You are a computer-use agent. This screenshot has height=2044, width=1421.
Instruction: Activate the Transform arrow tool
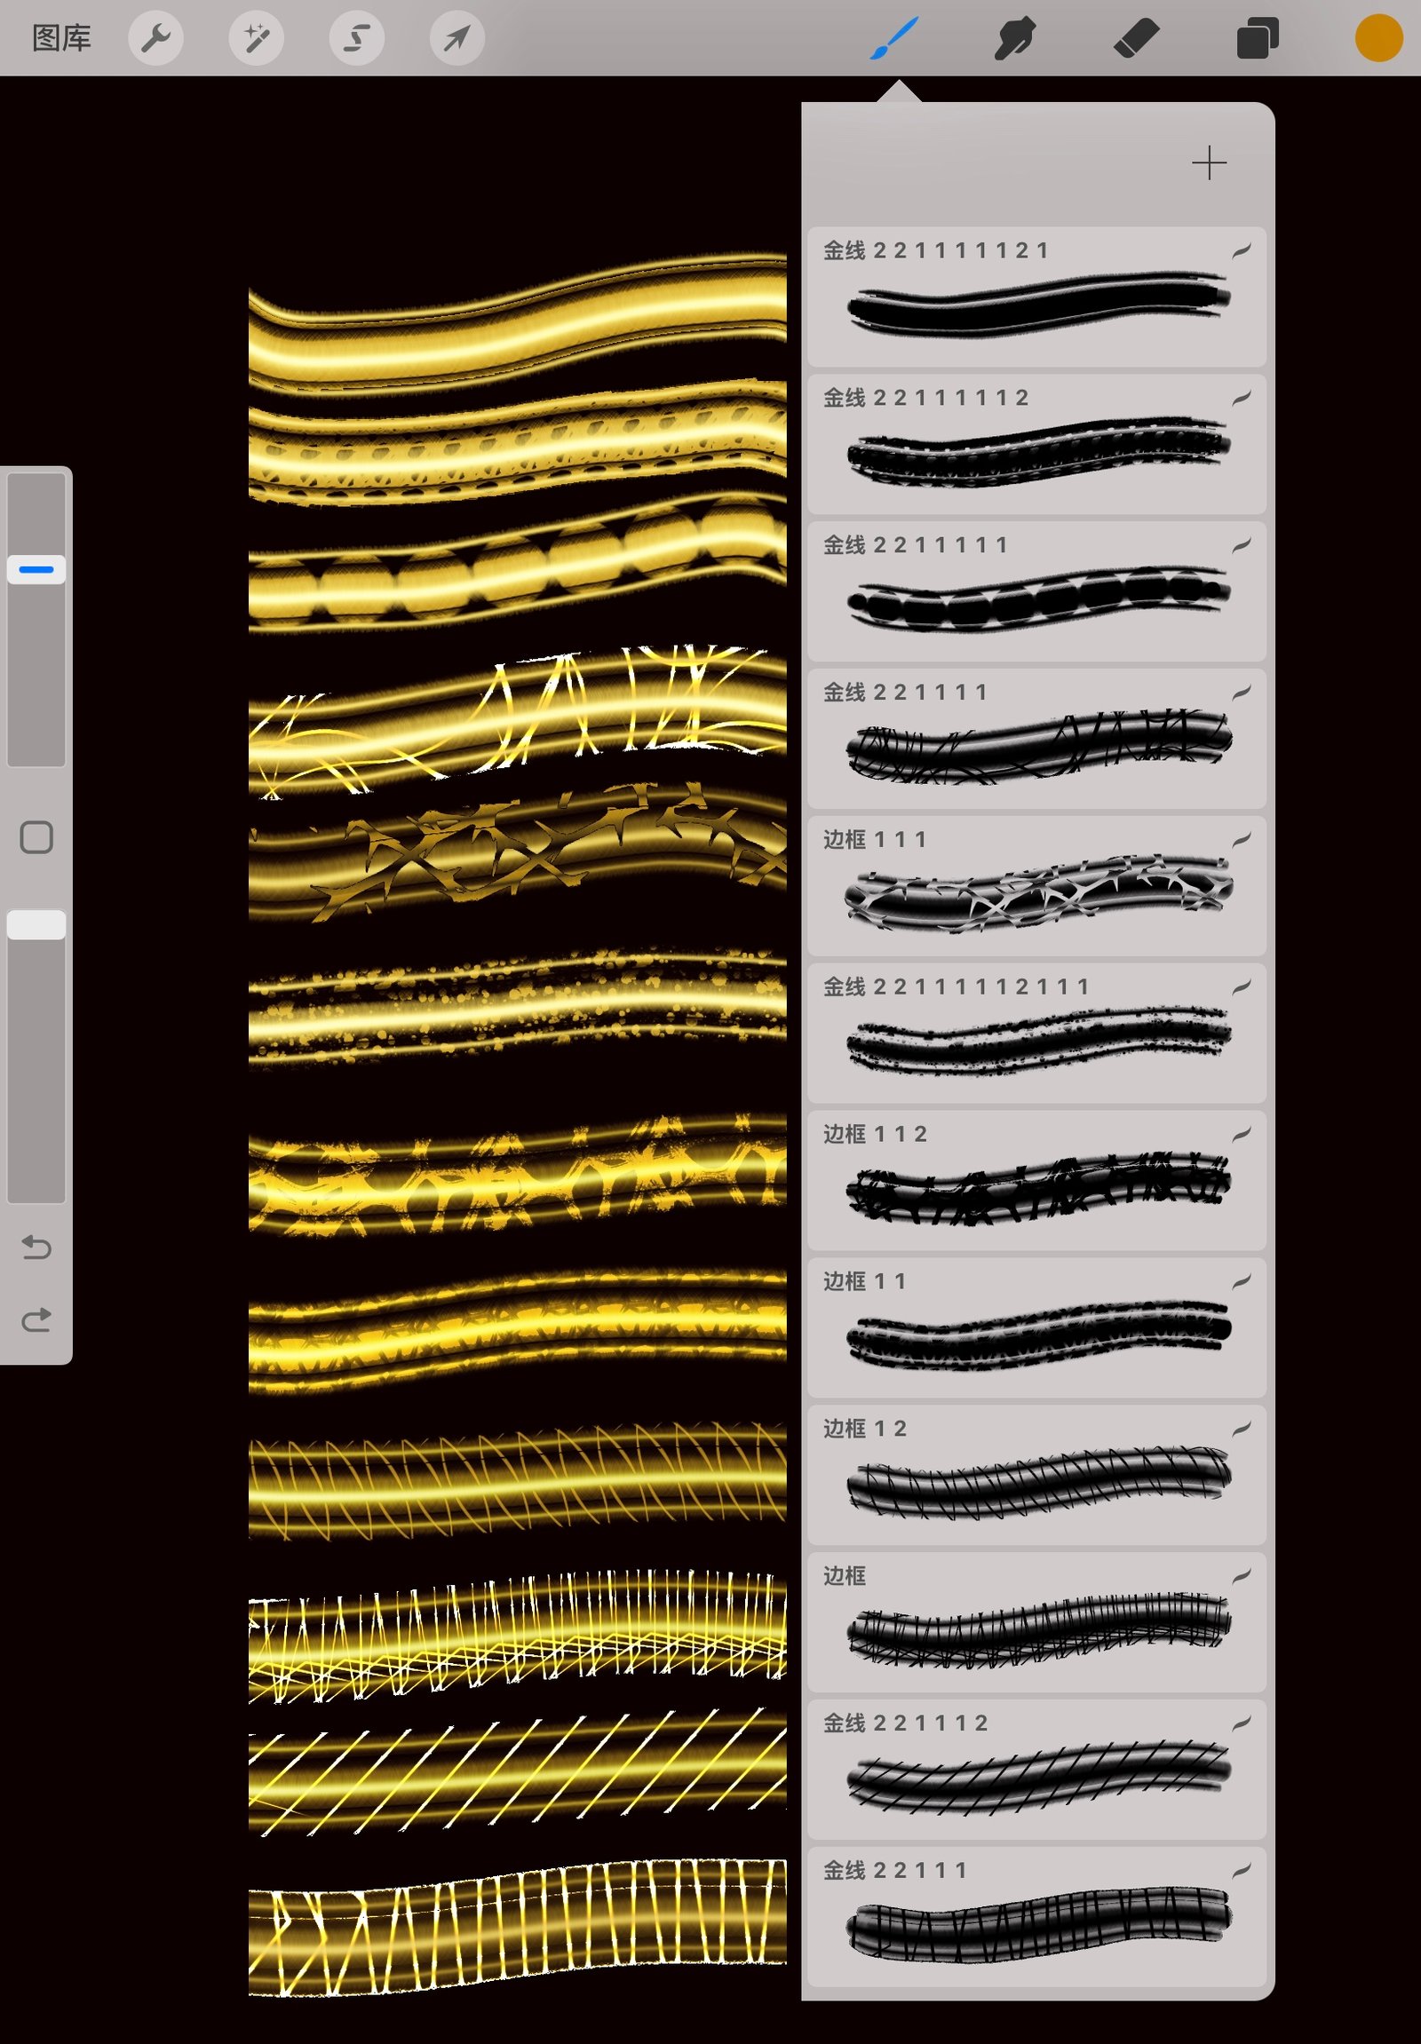pos(456,38)
